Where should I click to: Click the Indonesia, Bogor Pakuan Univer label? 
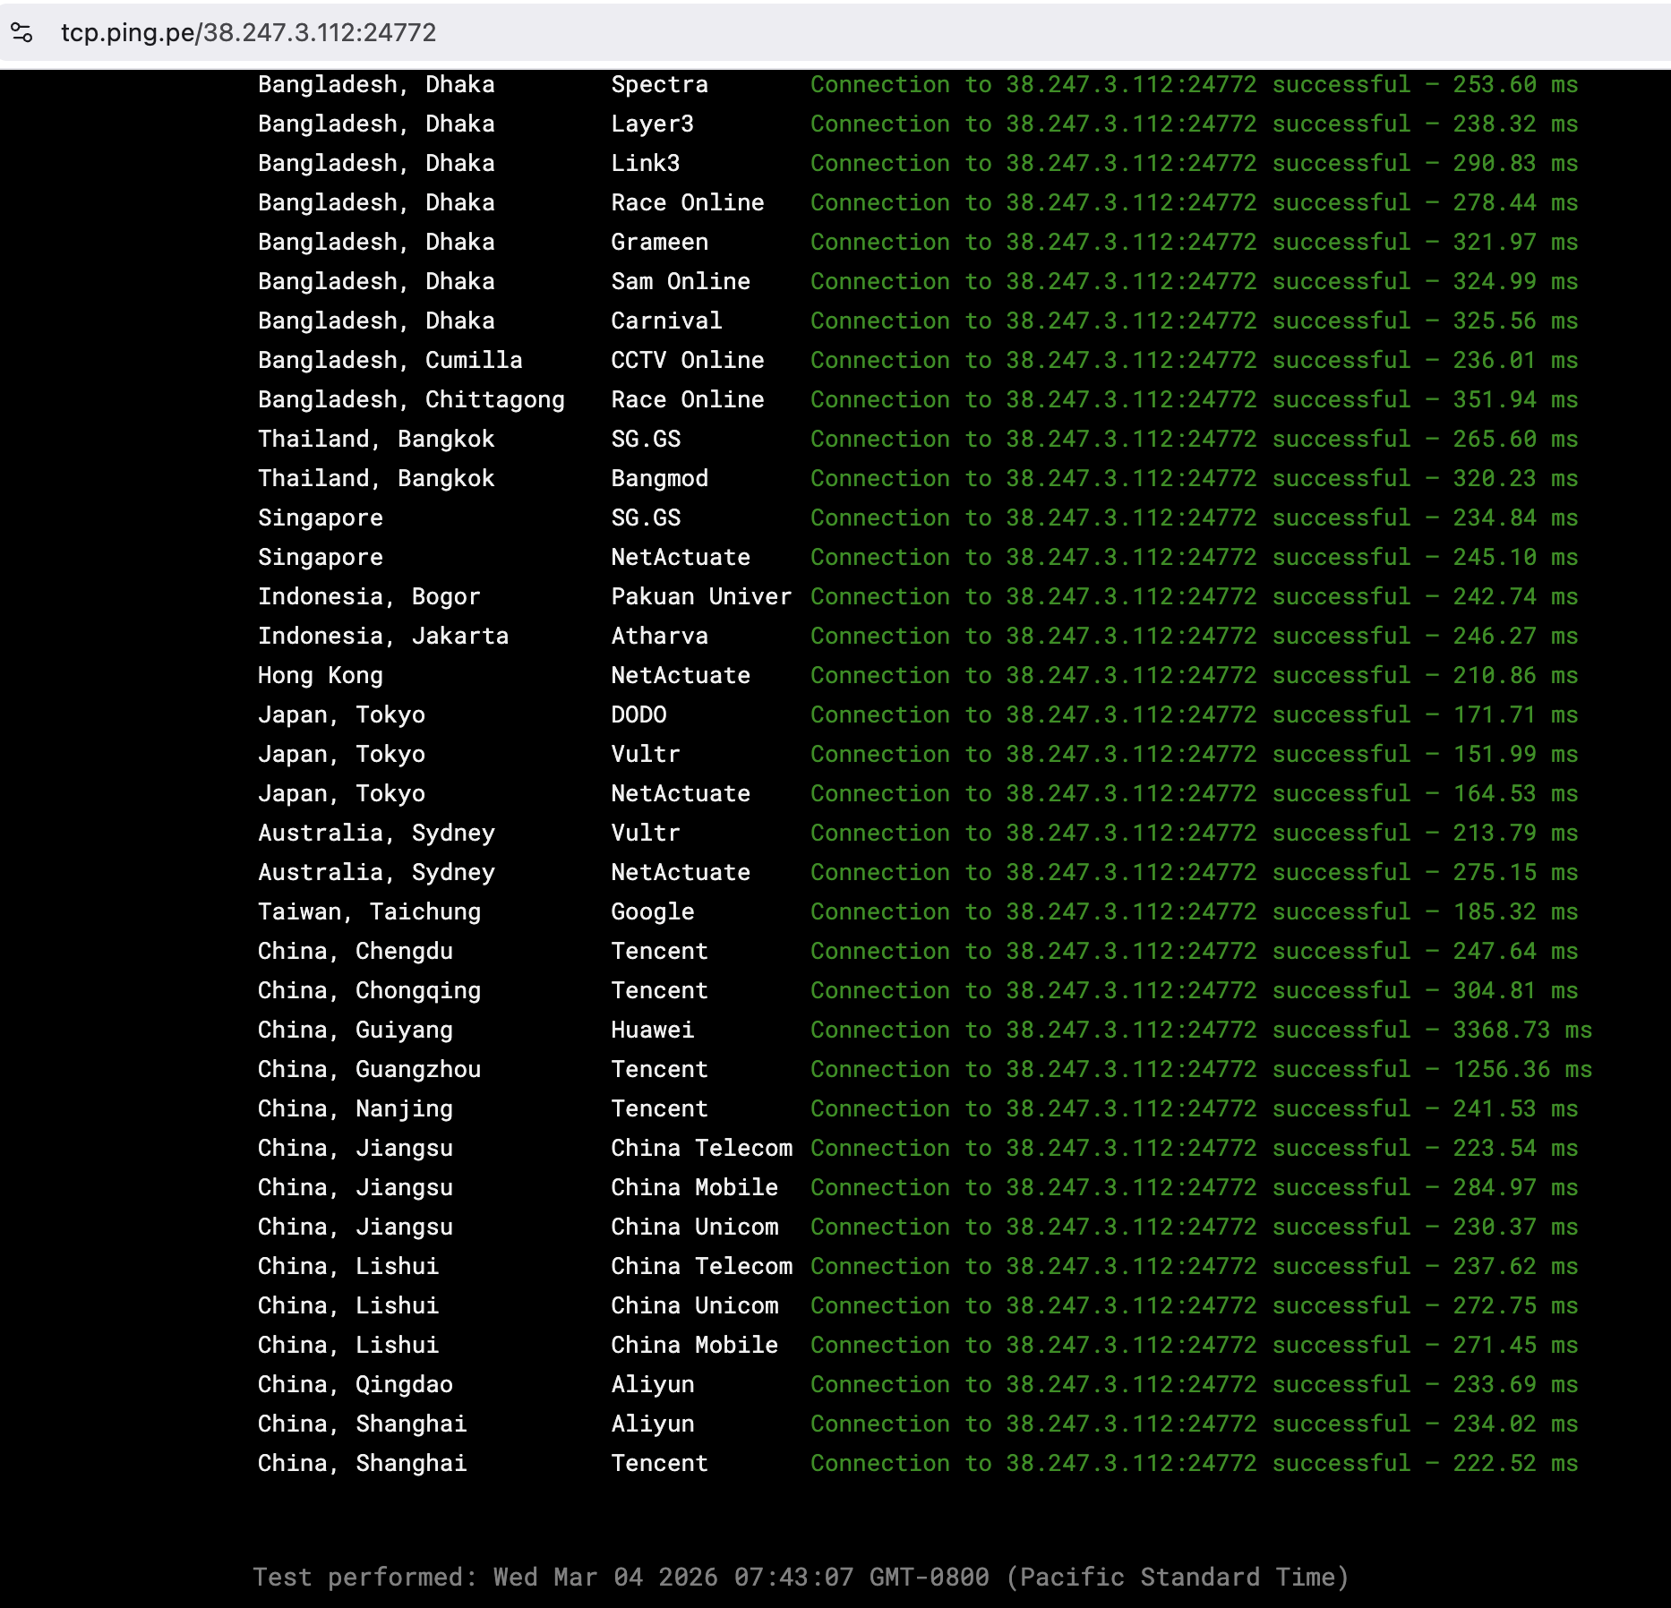coord(701,596)
